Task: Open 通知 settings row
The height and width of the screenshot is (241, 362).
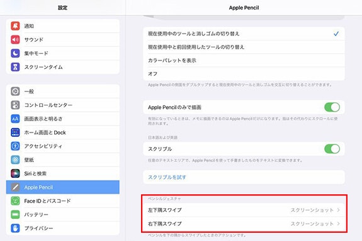Action: pyautogui.click(x=63, y=26)
